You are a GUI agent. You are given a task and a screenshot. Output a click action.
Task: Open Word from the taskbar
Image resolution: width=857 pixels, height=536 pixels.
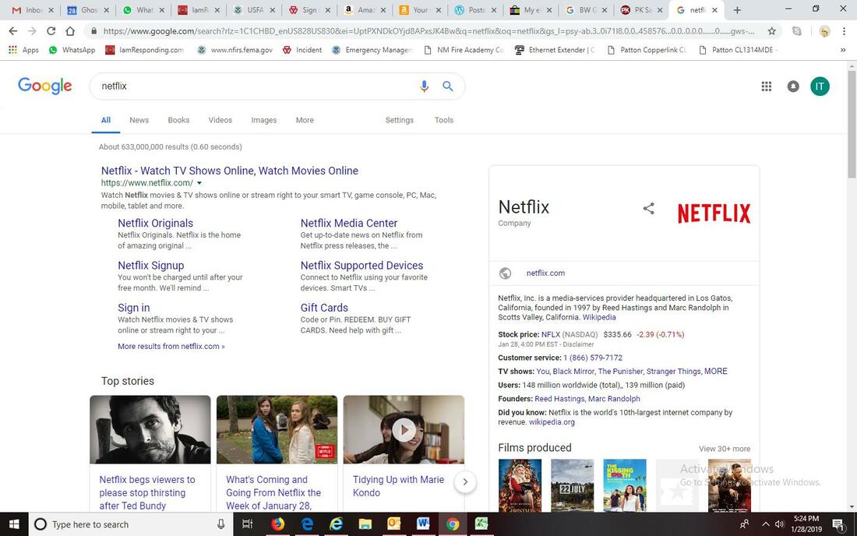tap(423, 524)
